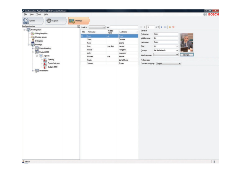Click the Delegates person icon
236x183 pixels.
click(33, 41)
